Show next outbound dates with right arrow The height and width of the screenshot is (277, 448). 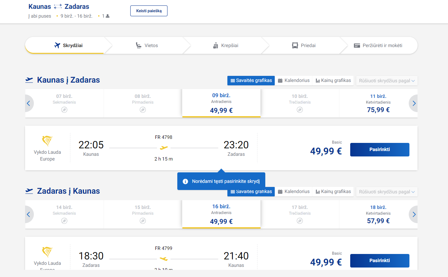point(414,103)
